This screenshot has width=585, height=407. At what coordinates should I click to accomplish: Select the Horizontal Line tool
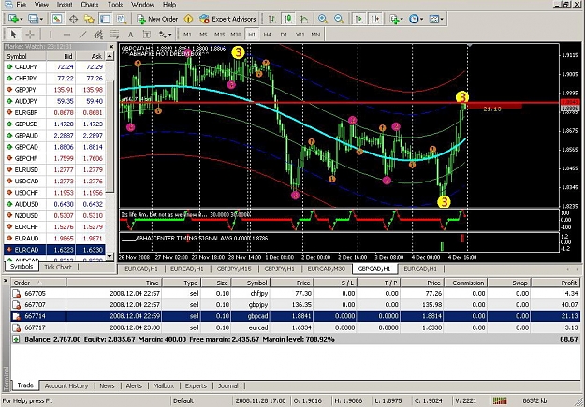point(66,35)
